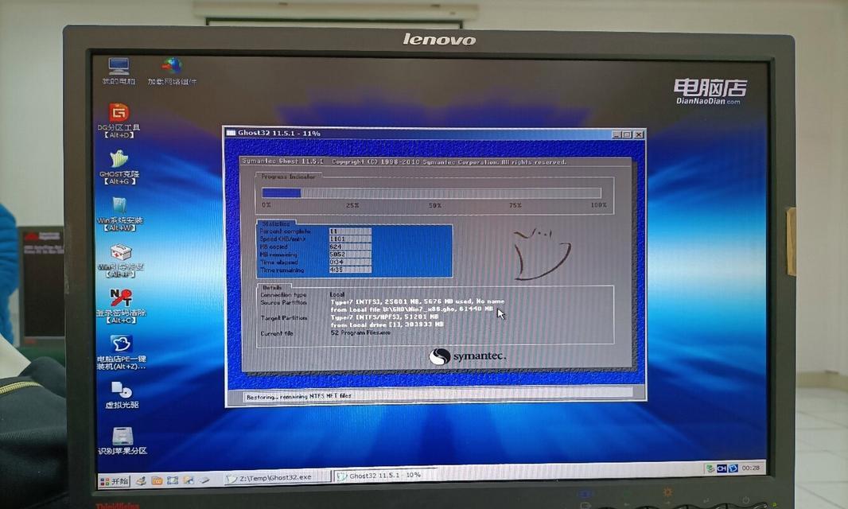Click the Connection type Local value
Screen dimensions: 848x509
click(337, 294)
